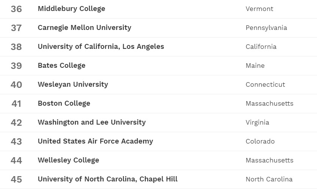The width and height of the screenshot is (317, 189).
Task: Select the Connecticut state label
Action: (265, 84)
